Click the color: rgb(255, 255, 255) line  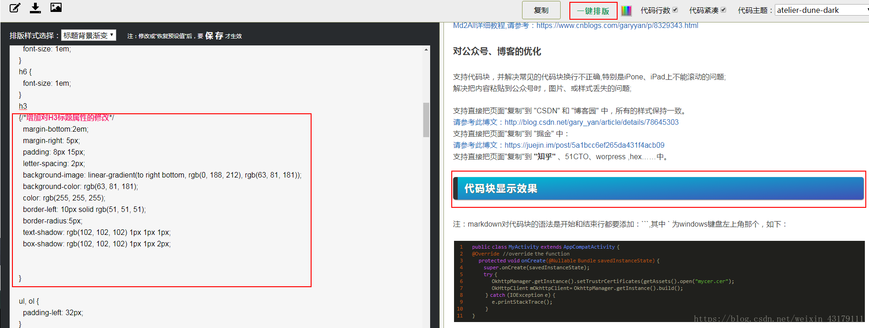[x=64, y=198]
